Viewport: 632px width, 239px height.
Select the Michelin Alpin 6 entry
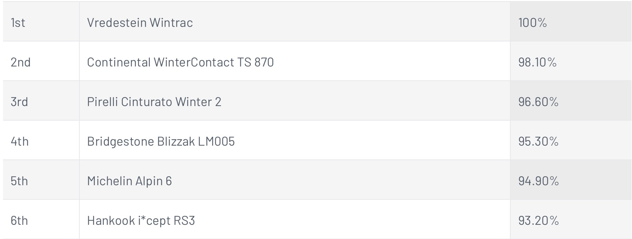click(x=129, y=181)
